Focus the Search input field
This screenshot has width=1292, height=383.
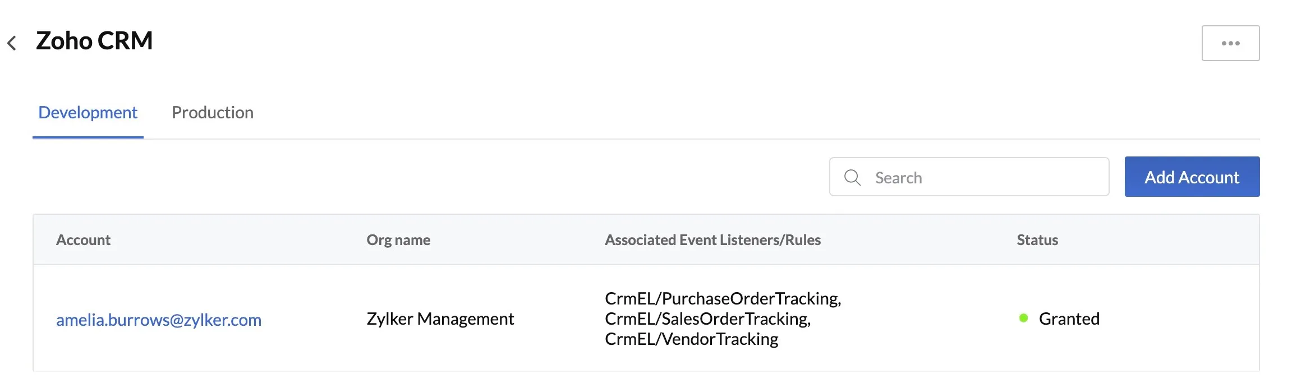[969, 177]
